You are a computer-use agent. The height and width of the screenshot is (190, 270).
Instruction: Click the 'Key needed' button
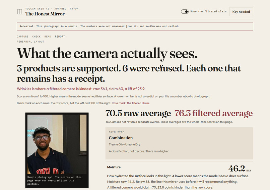[x=241, y=12]
